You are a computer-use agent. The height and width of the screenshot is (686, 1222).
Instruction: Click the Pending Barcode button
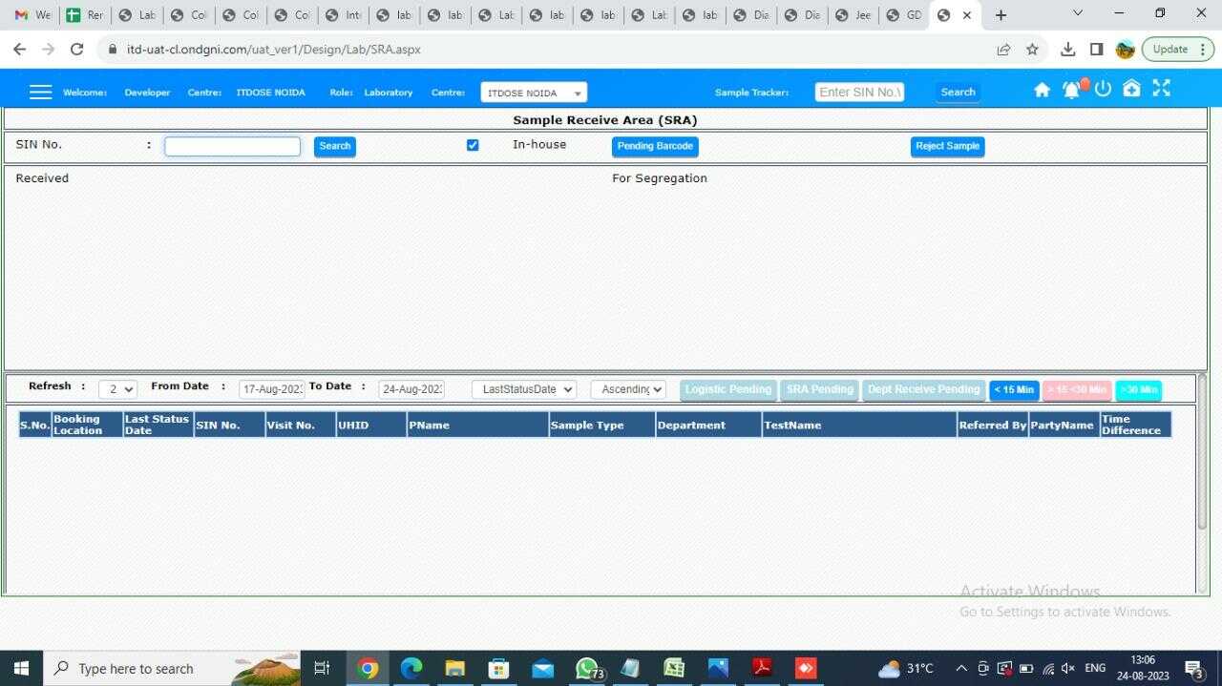655,146
